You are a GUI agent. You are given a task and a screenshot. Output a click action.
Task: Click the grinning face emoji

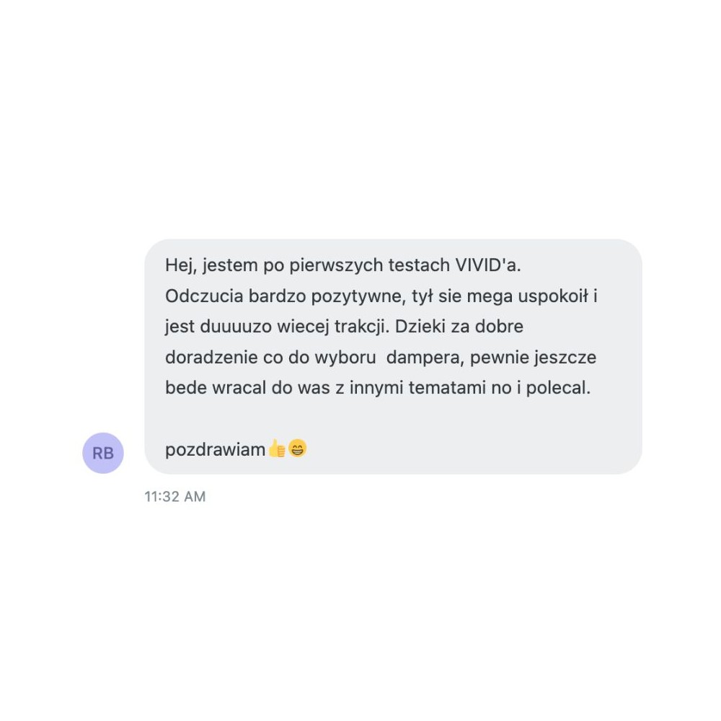297,448
